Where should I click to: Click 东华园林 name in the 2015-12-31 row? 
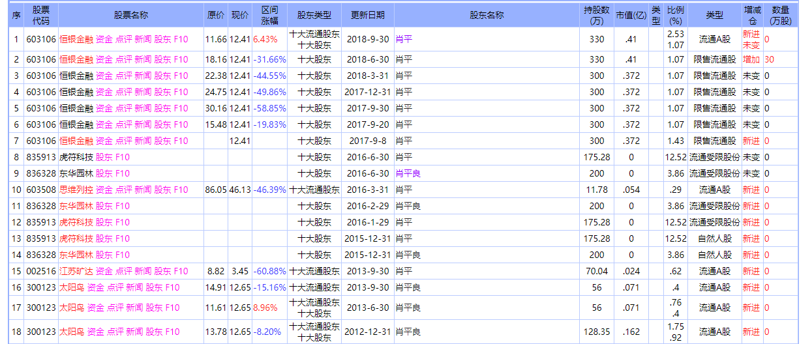pyautogui.click(x=76, y=255)
